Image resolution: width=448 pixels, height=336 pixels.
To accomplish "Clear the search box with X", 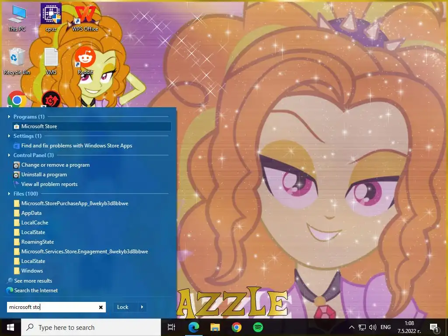I will (x=101, y=308).
